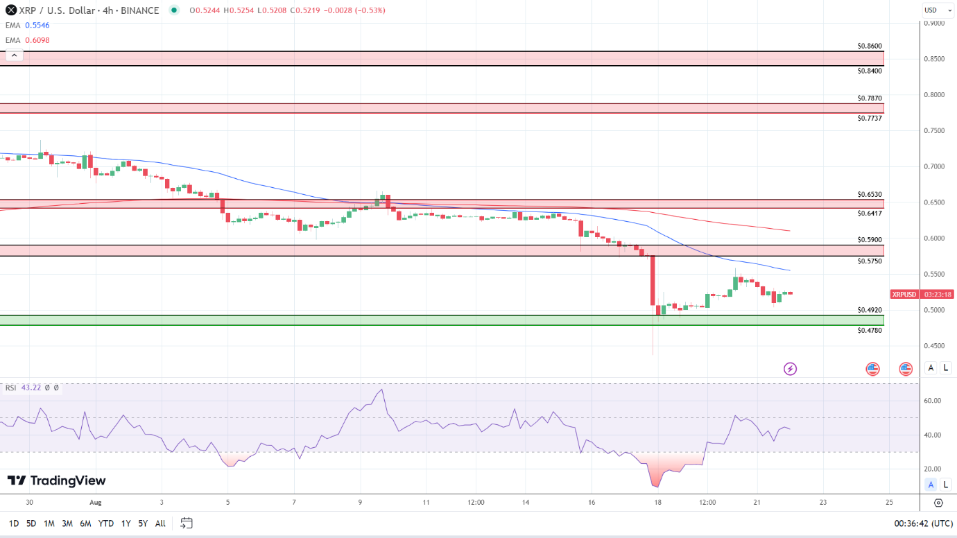
Task: Select the 5D date range
Action: coord(31,523)
